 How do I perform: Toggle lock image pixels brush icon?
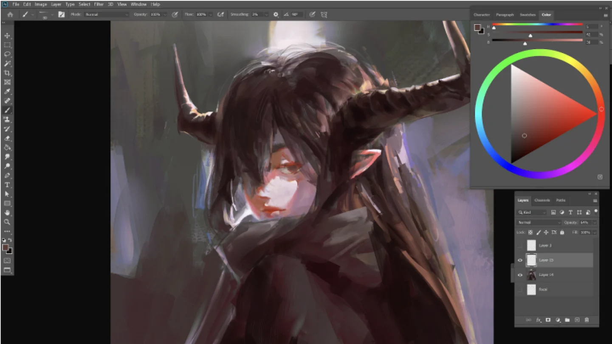(x=539, y=232)
